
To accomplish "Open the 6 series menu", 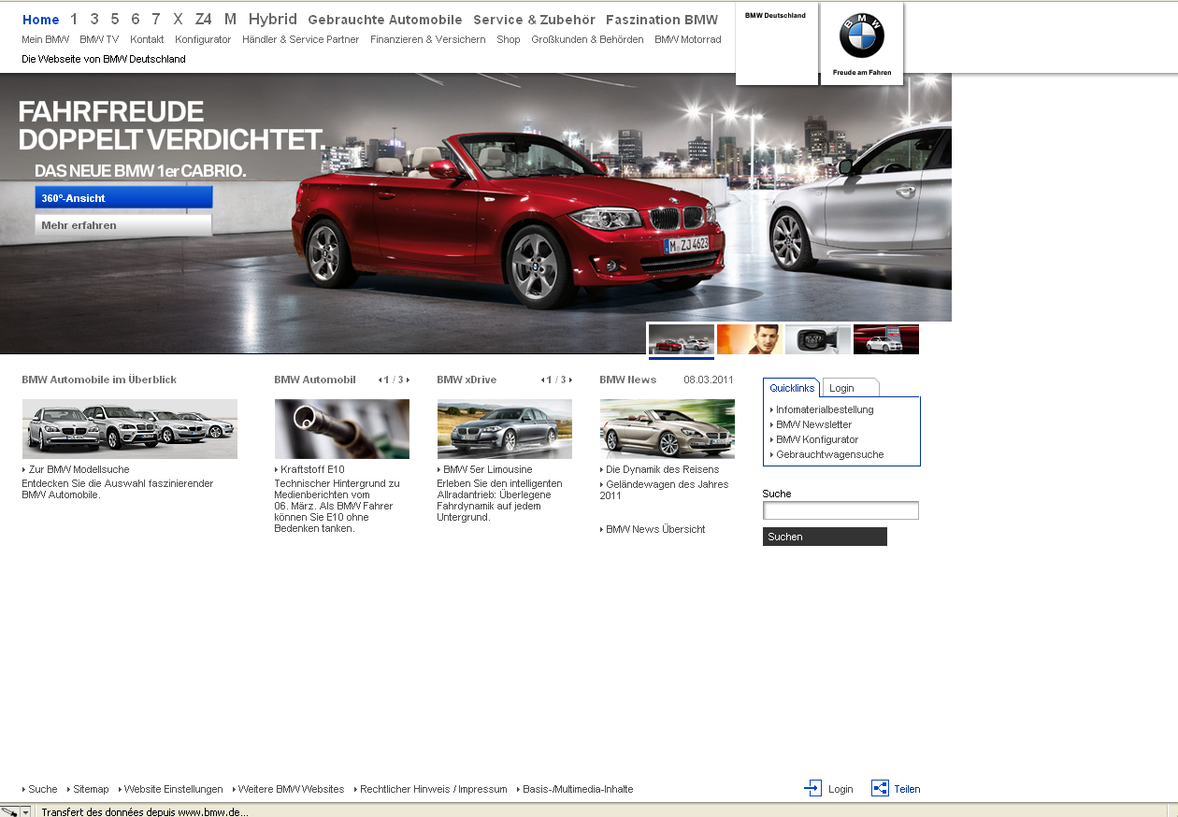I will pyautogui.click(x=136, y=20).
